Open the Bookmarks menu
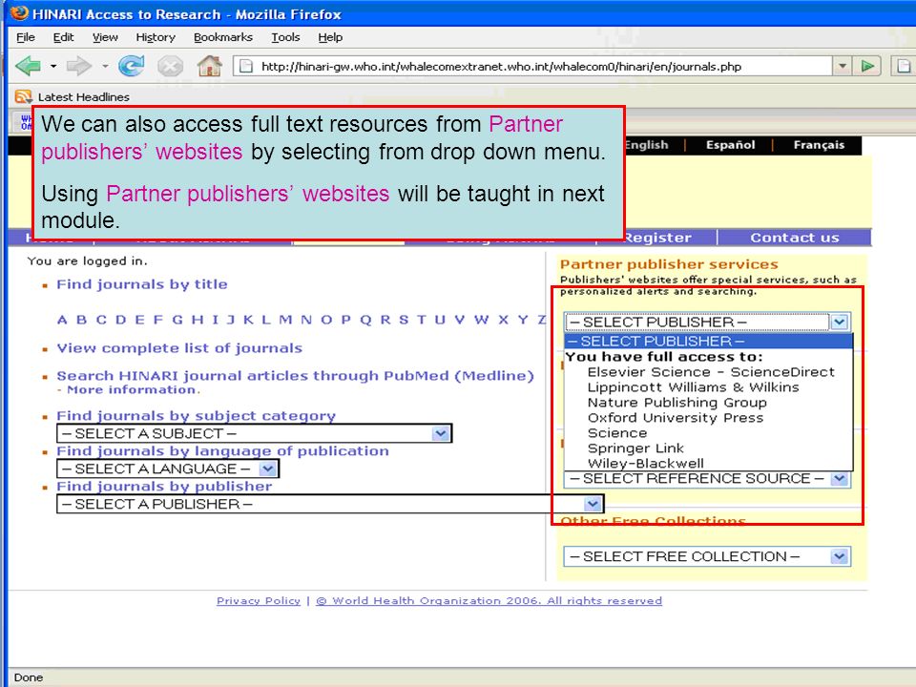916x687 pixels. 223,37
